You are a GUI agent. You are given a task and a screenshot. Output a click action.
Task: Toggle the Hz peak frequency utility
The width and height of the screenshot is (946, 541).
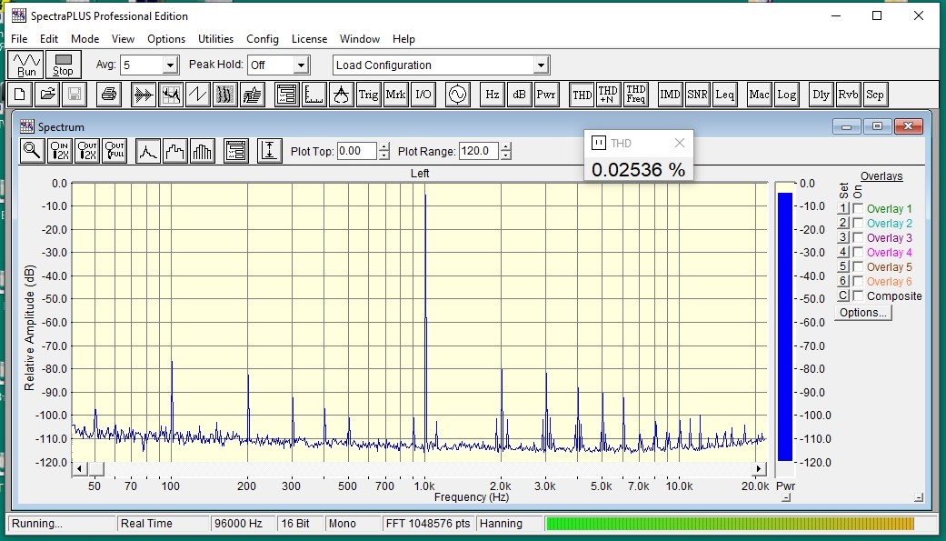click(x=493, y=95)
